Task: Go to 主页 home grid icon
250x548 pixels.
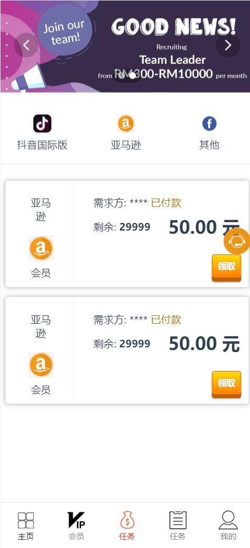Action: click(26, 520)
